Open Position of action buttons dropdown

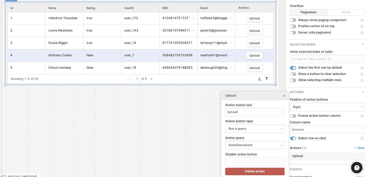coord(327,107)
